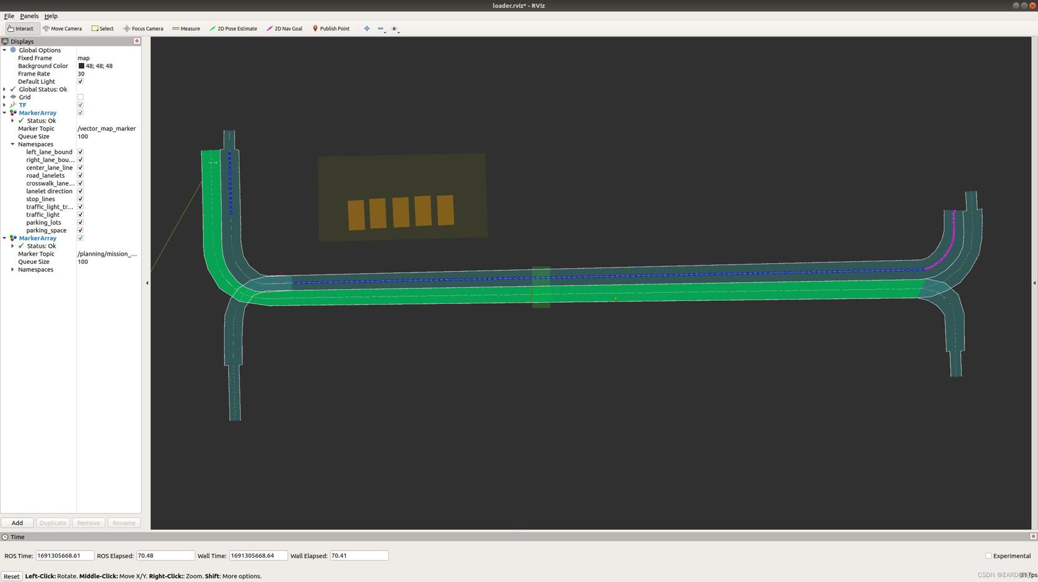Screen dimensions: 1038x582
Task: Select the 2D Nav Goal tool
Action: pos(284,28)
